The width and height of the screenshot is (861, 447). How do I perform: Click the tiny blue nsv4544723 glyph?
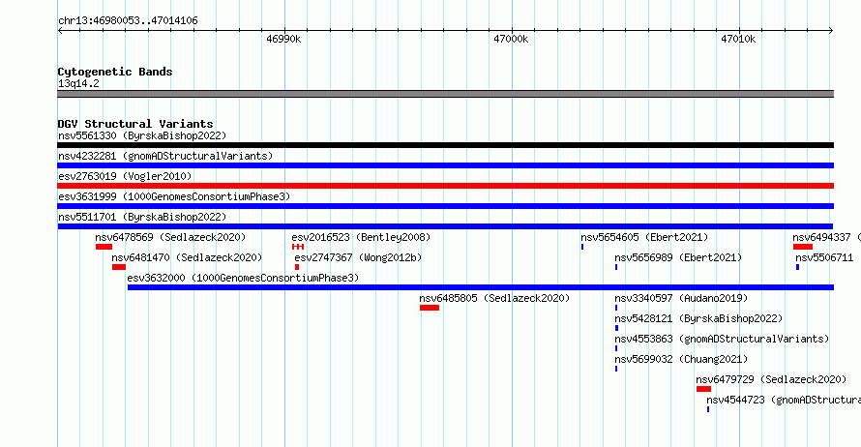(x=708, y=409)
